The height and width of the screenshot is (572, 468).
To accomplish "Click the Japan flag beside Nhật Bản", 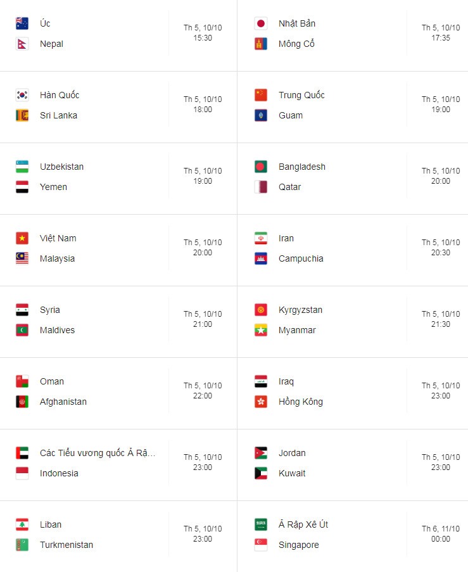I will [x=261, y=23].
